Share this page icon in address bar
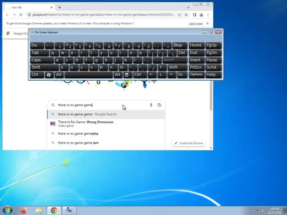This screenshot has width=287, height=215. pyautogui.click(x=179, y=15)
